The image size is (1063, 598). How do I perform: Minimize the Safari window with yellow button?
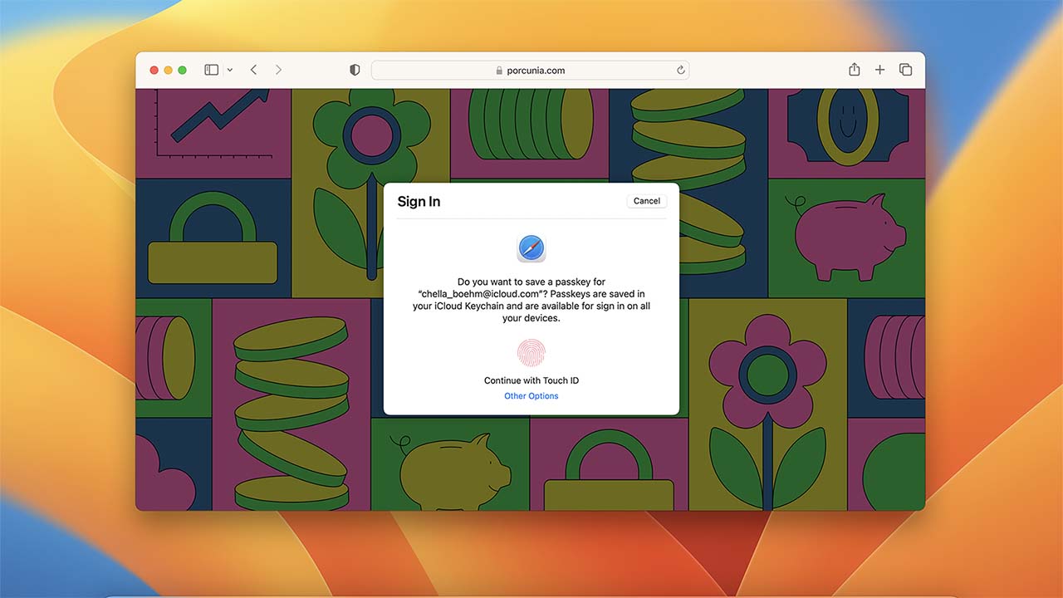click(168, 71)
